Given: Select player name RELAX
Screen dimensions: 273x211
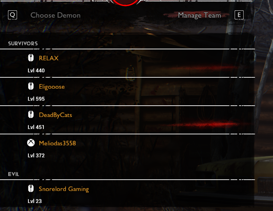Looking at the screenshot, I should pos(49,58).
